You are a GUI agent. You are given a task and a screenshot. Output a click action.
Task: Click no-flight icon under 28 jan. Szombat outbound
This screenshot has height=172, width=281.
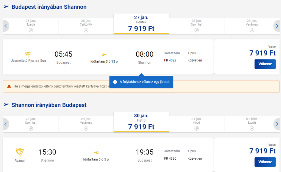point(196,30)
